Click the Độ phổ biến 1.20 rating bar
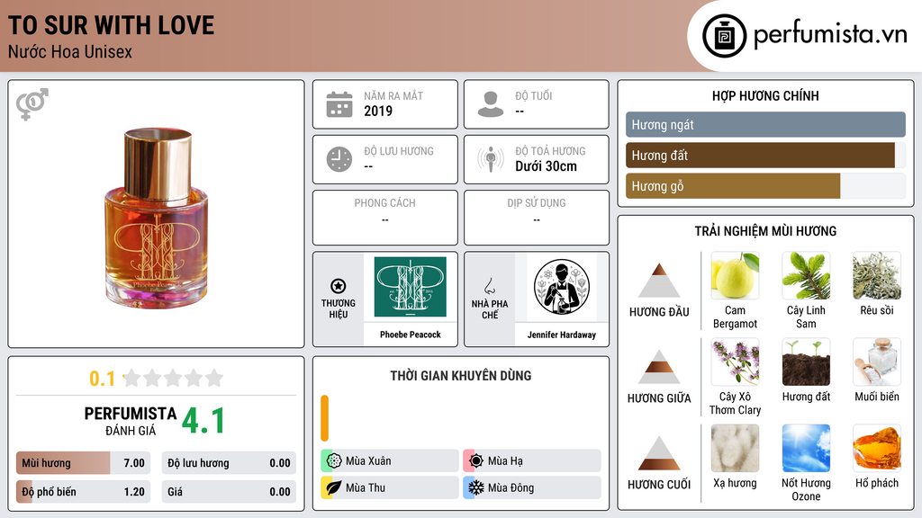The width and height of the screenshot is (922, 518). point(83,492)
